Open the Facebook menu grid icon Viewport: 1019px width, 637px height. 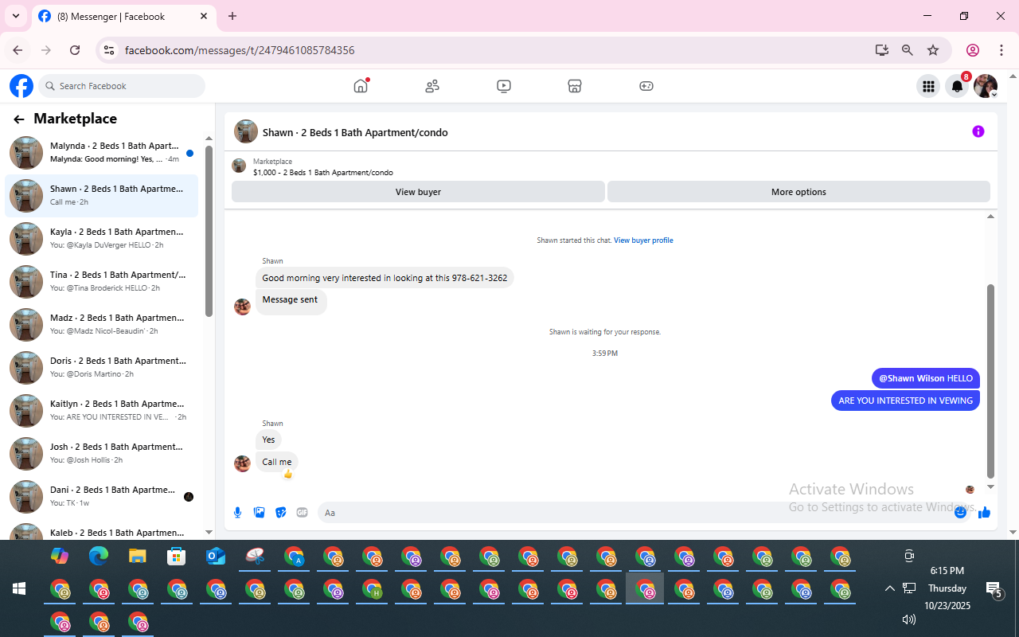coord(928,87)
